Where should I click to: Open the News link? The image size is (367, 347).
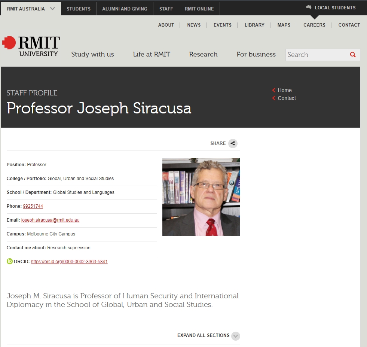(x=194, y=25)
